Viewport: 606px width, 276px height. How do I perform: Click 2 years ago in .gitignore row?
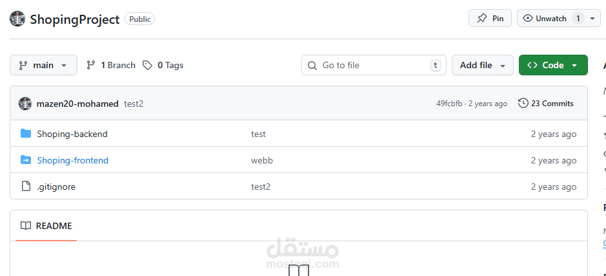click(x=554, y=187)
